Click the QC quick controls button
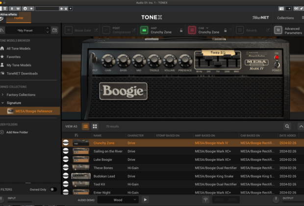304x206 pixels. 296,8
